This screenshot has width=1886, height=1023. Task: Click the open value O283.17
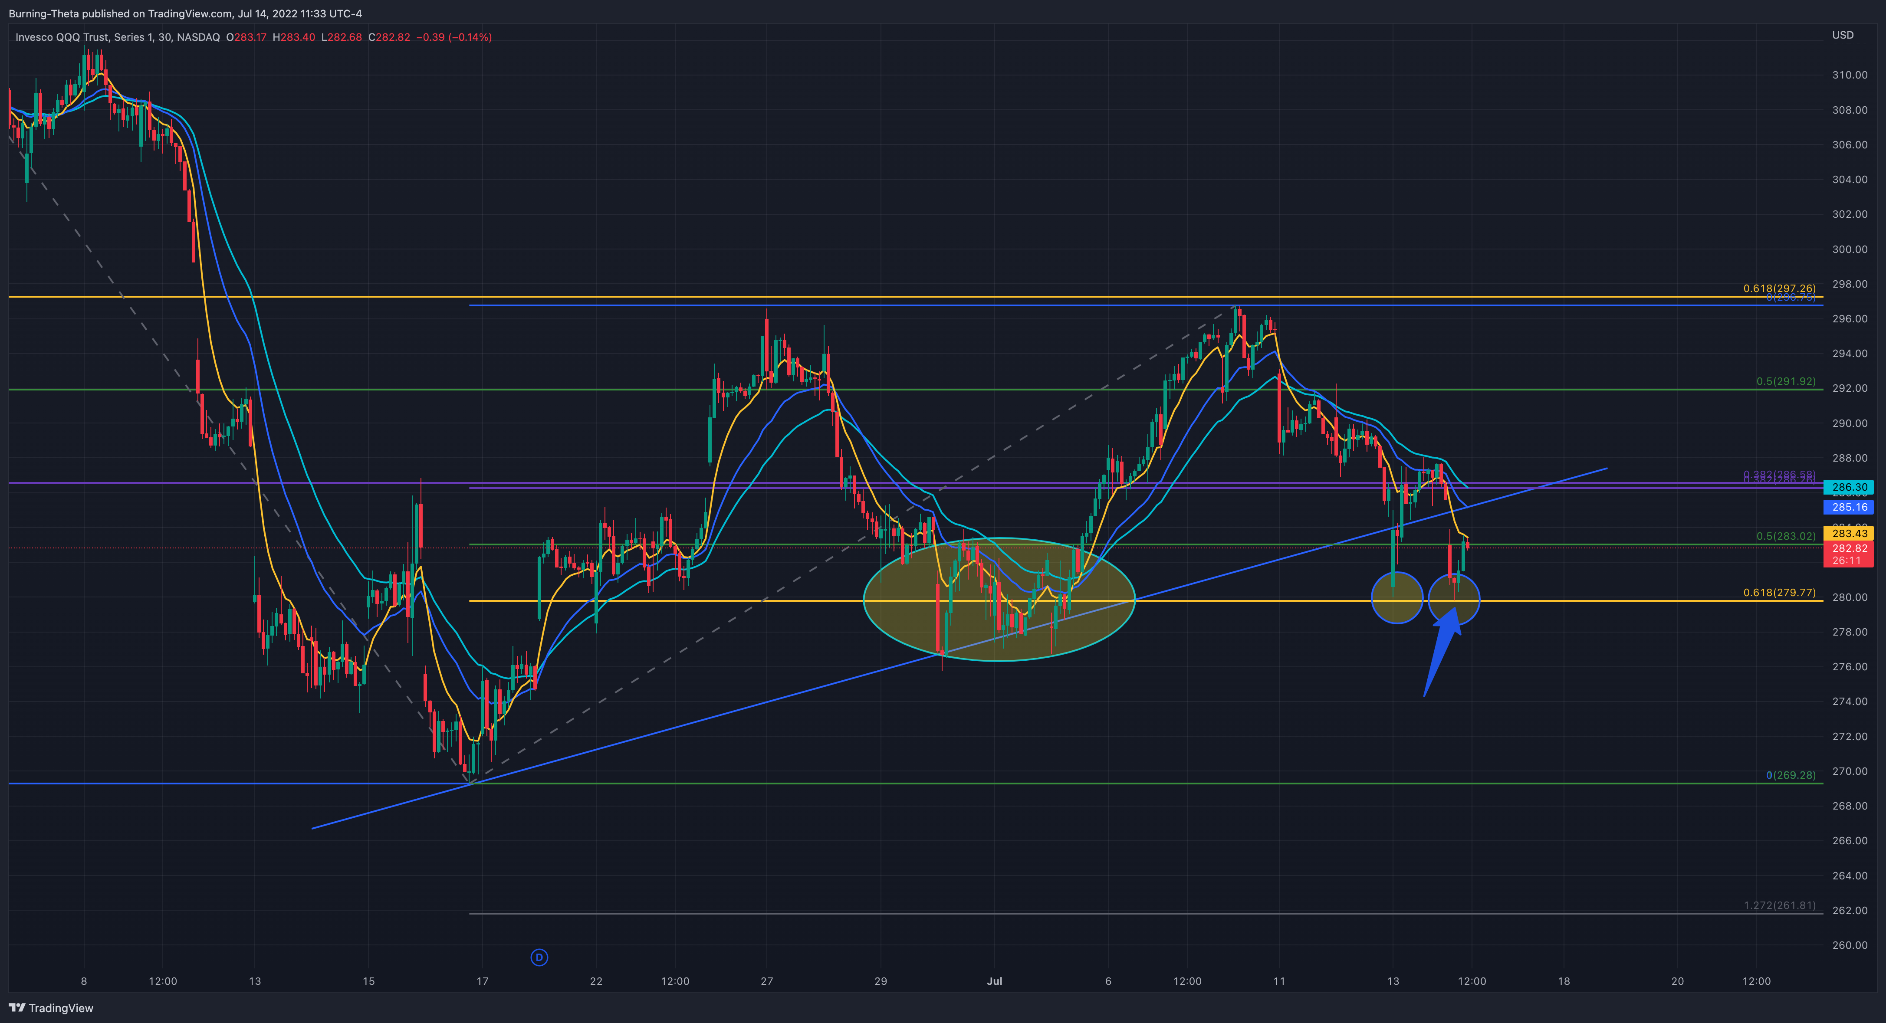(246, 37)
